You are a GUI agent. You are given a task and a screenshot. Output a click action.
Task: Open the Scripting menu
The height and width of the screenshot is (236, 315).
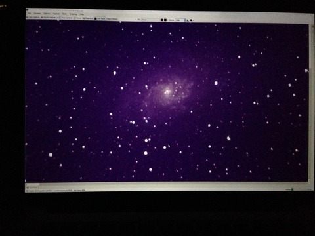pyautogui.click(x=73, y=14)
